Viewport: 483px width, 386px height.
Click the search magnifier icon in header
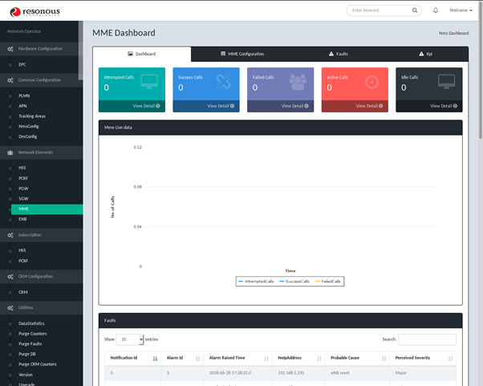coord(415,10)
